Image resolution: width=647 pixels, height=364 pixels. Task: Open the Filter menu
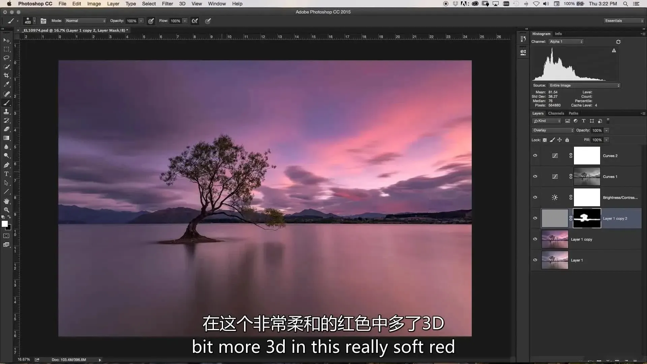click(167, 4)
